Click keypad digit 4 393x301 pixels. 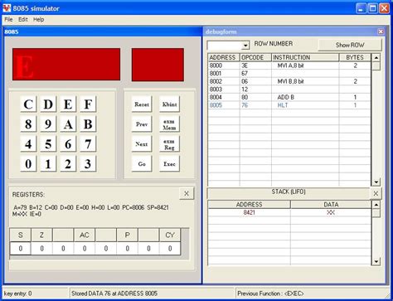coord(28,144)
